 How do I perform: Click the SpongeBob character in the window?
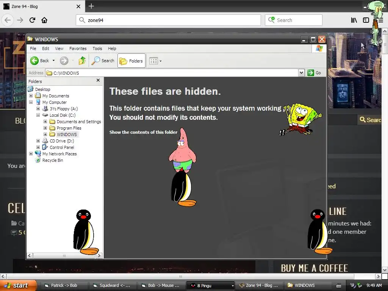coord(300,119)
